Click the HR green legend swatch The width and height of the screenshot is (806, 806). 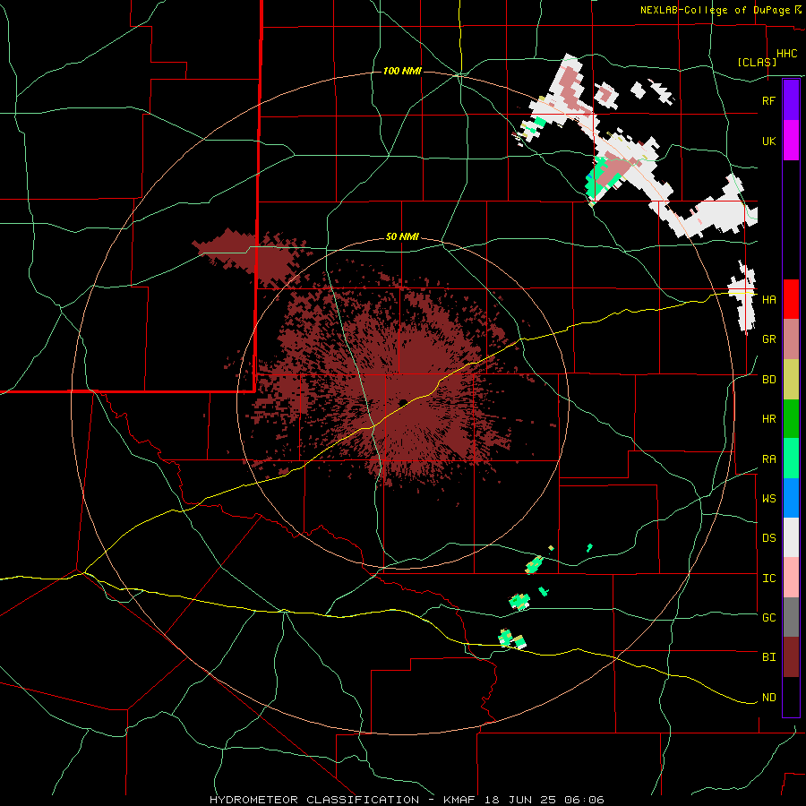coord(791,419)
